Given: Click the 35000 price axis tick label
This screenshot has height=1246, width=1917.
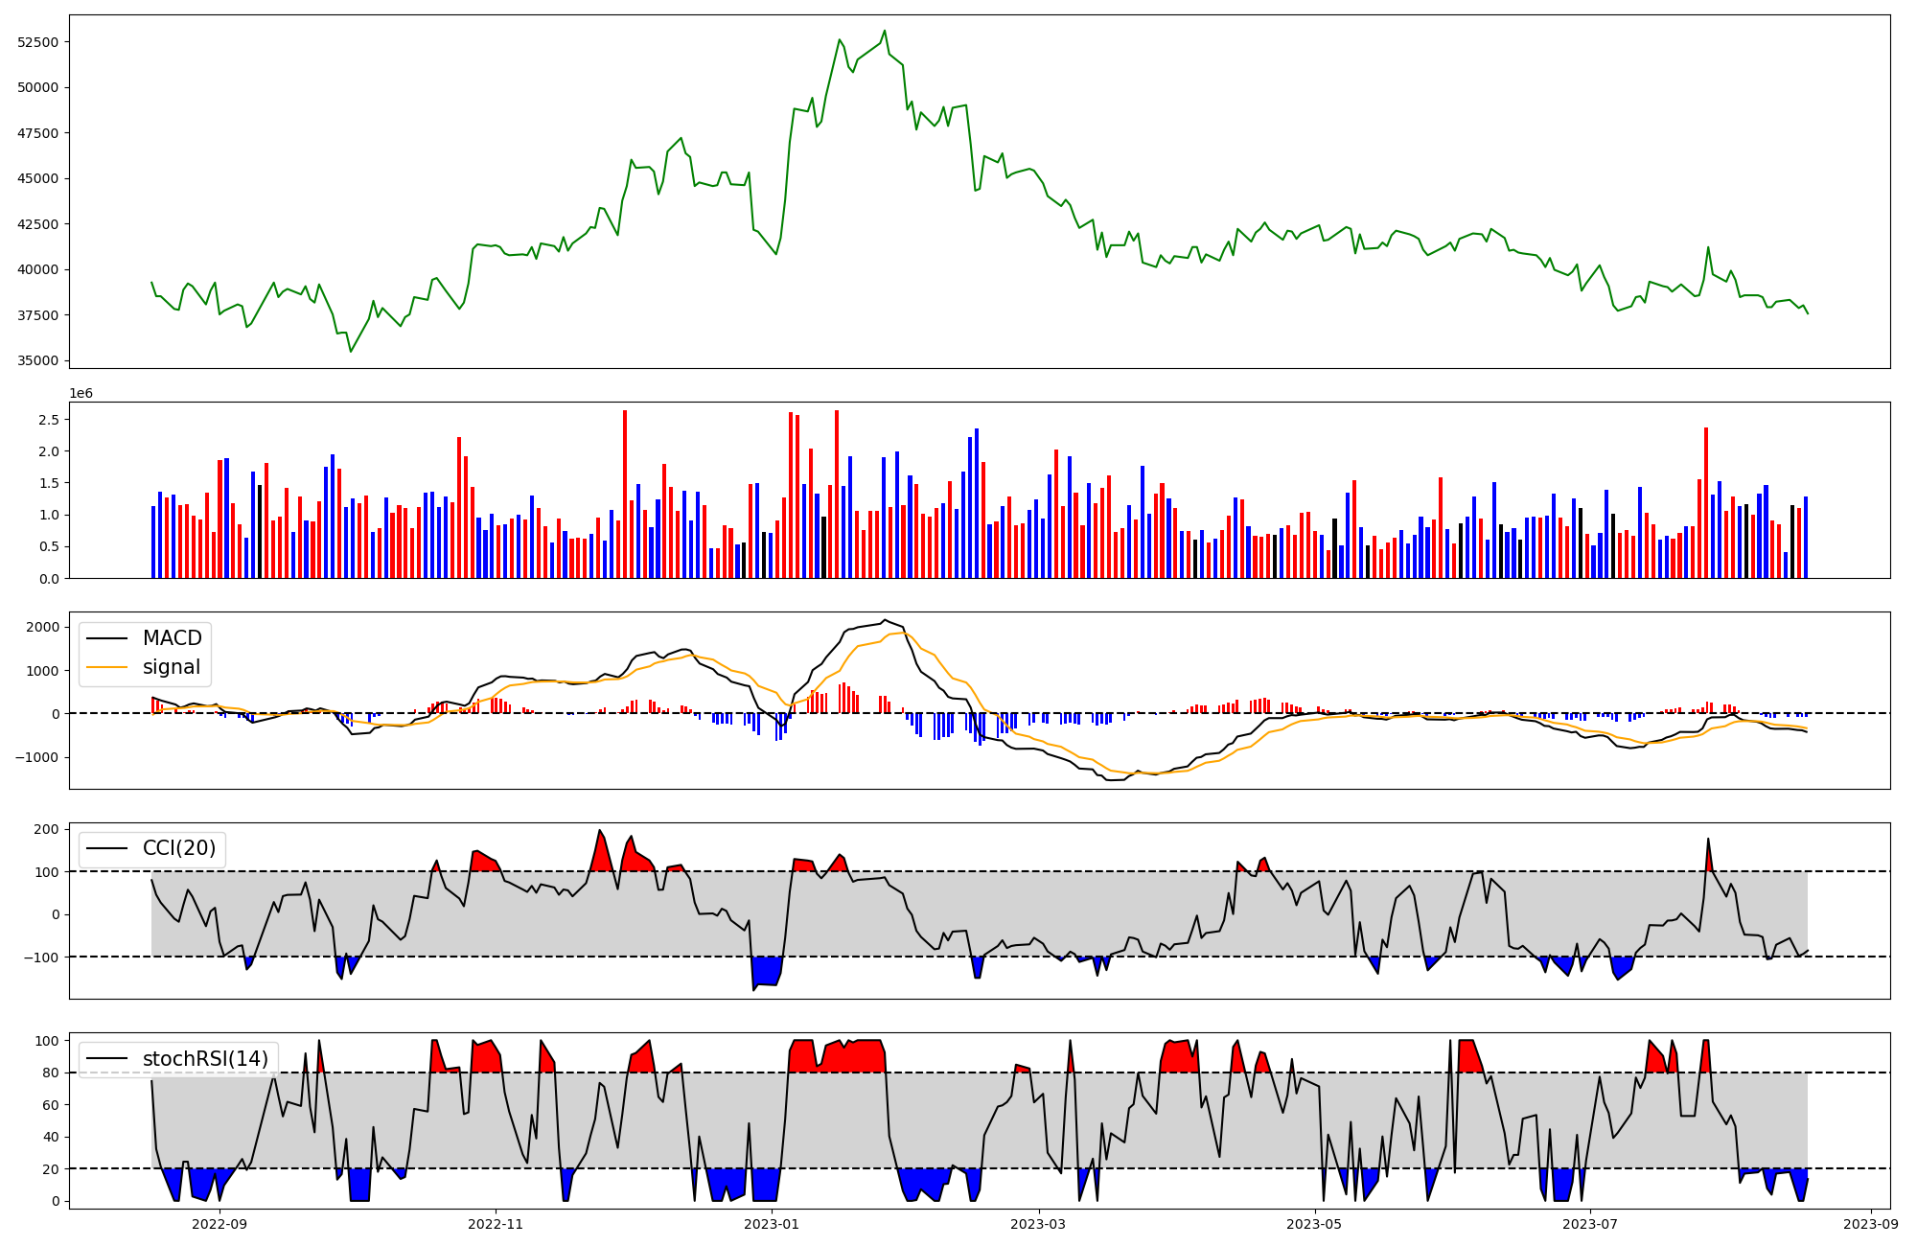Looking at the screenshot, I should click(x=38, y=361).
